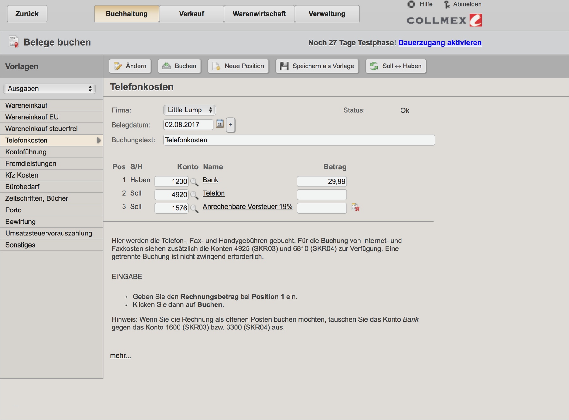Select the Porto template

[x=52, y=210]
